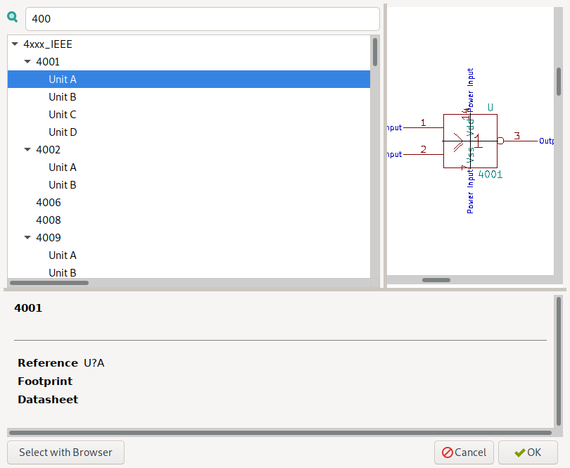This screenshot has width=570, height=468.
Task: Collapse the 4002 symbol expander
Action: click(x=27, y=150)
